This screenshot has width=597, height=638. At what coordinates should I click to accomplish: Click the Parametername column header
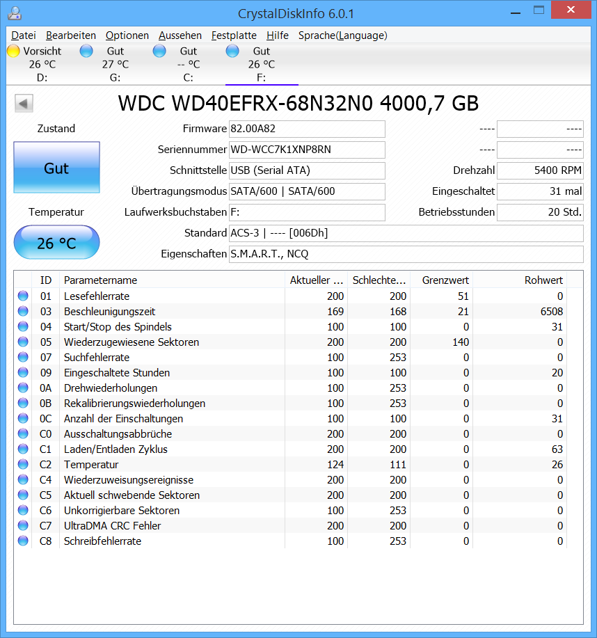click(x=172, y=280)
